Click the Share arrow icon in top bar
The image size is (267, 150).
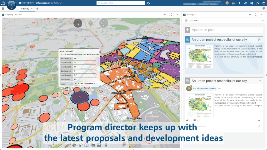tap(245, 3)
